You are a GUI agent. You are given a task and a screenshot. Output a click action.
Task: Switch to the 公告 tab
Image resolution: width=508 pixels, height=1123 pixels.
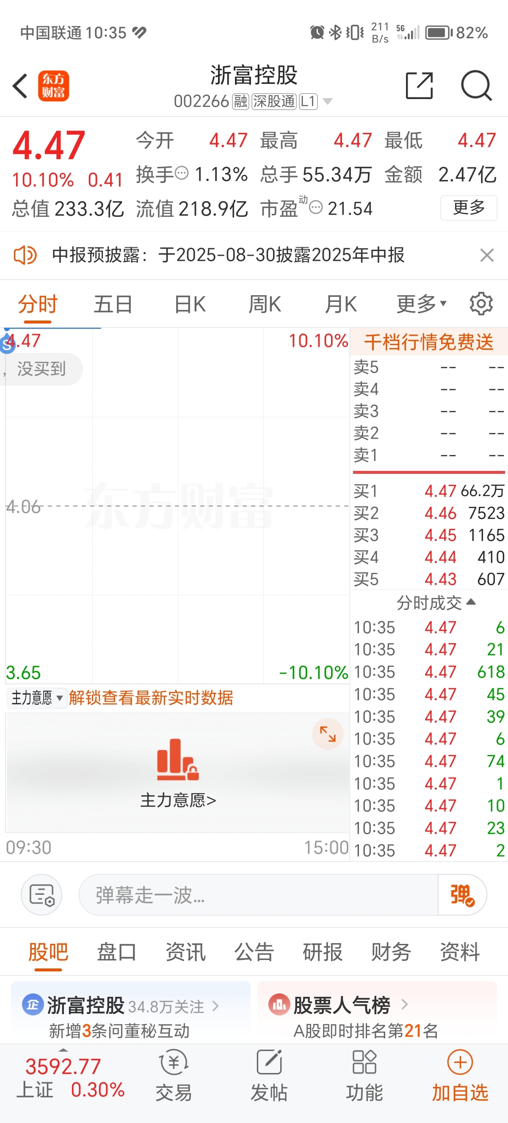tap(254, 952)
